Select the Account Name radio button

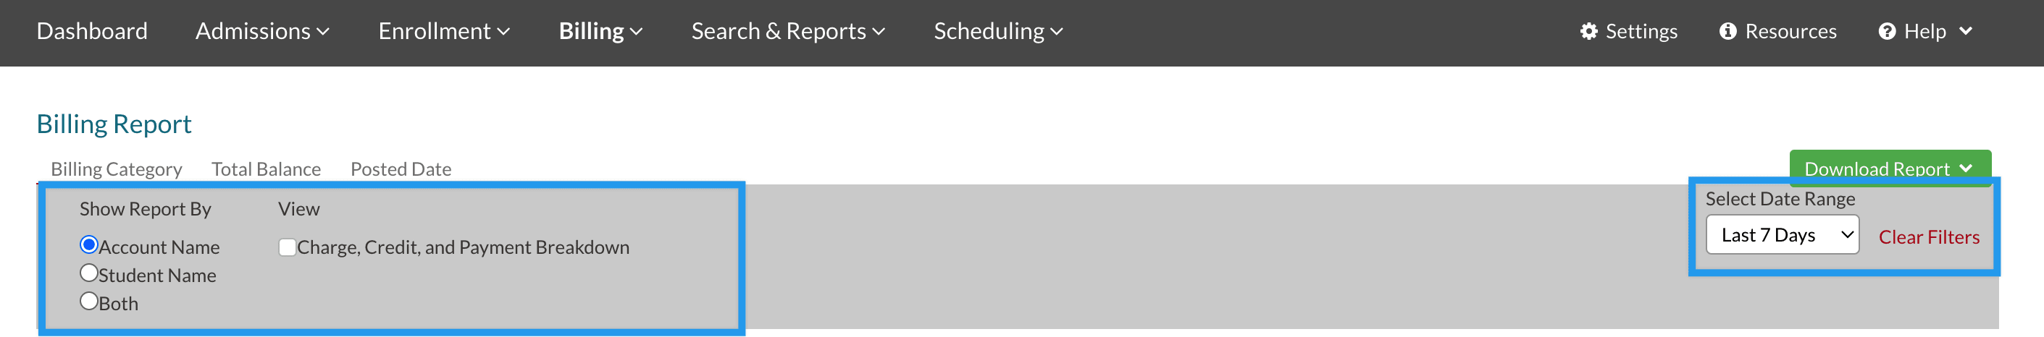pyautogui.click(x=89, y=244)
